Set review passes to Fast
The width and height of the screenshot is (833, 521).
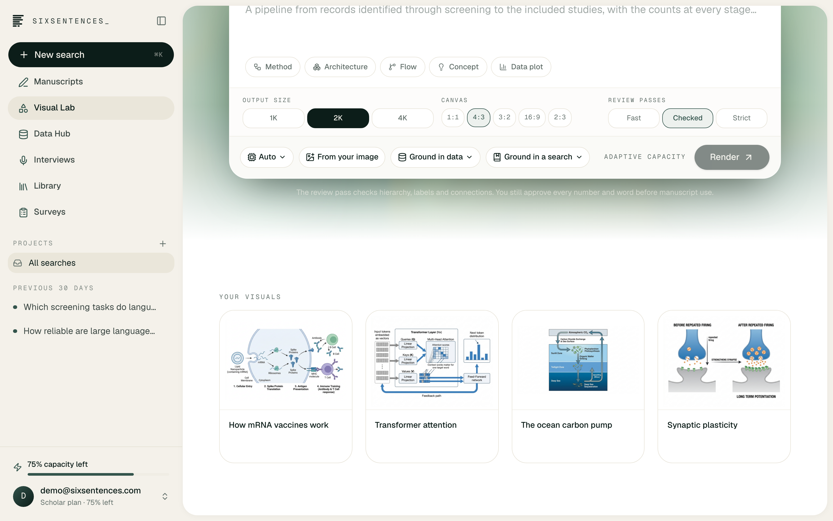coord(634,118)
